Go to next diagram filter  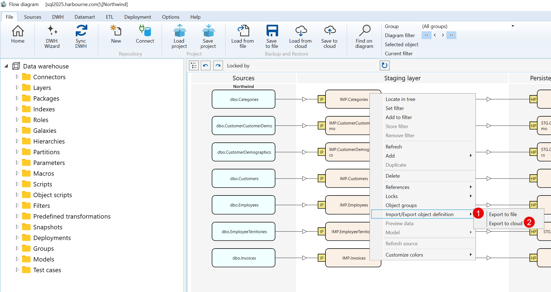[x=443, y=35]
